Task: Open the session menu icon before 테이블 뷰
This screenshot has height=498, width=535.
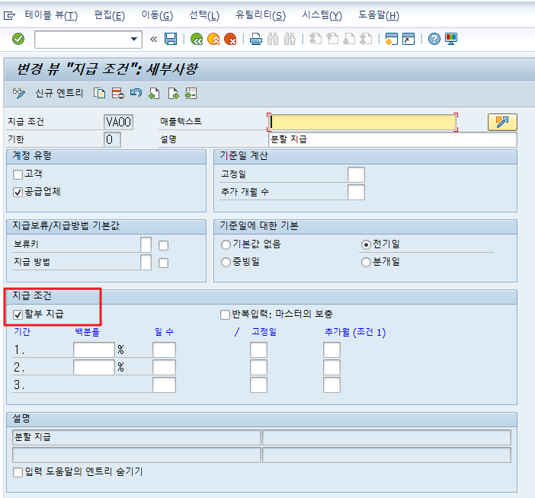Action: pyautogui.click(x=9, y=16)
